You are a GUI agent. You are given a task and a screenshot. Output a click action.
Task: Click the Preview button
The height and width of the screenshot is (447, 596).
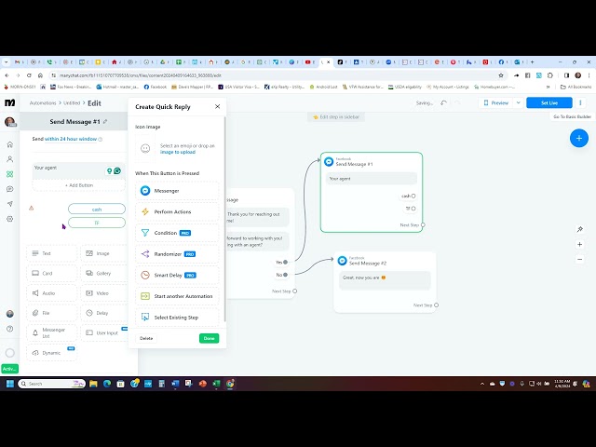point(495,103)
